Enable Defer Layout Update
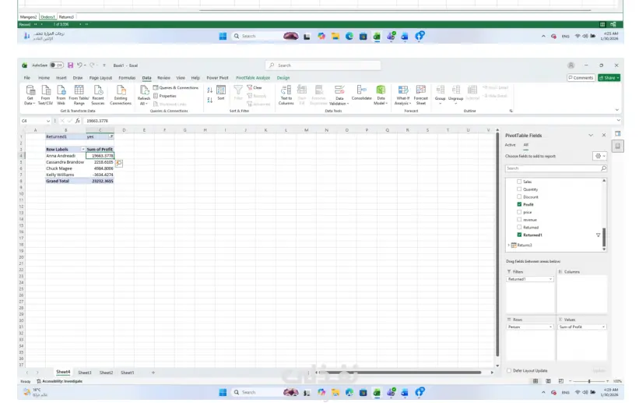Screen dimensions: 639x403 click(x=509, y=371)
